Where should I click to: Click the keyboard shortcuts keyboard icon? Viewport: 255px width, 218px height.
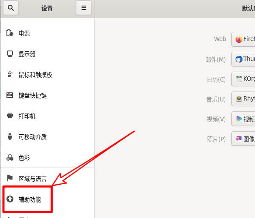click(10, 95)
